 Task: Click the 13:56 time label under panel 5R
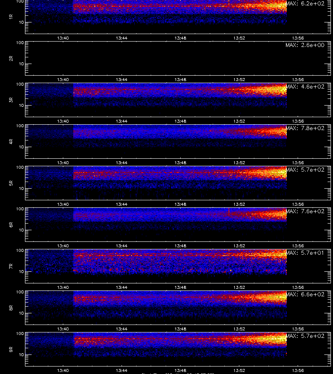pos(298,204)
